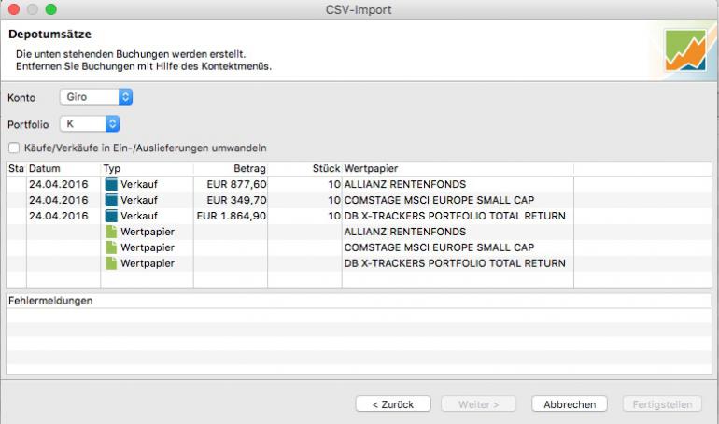This screenshot has width=719, height=424.
Task: Click the Verkauf icon for COMSTAGE MSCI row
Action: 111,200
